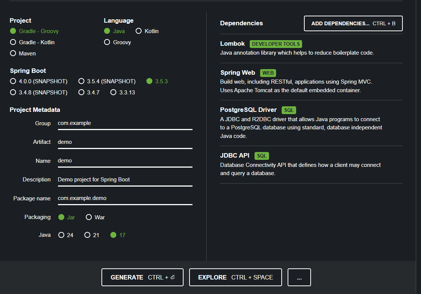Click the SQL badge beside JDBC API

pyautogui.click(x=262, y=156)
